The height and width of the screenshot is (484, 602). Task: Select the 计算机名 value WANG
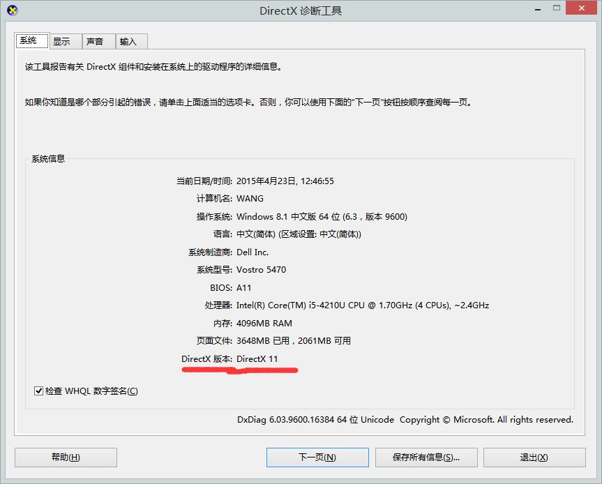tap(253, 198)
